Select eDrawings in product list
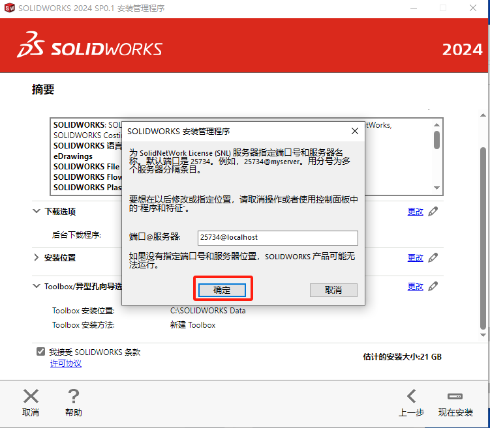 [73, 156]
